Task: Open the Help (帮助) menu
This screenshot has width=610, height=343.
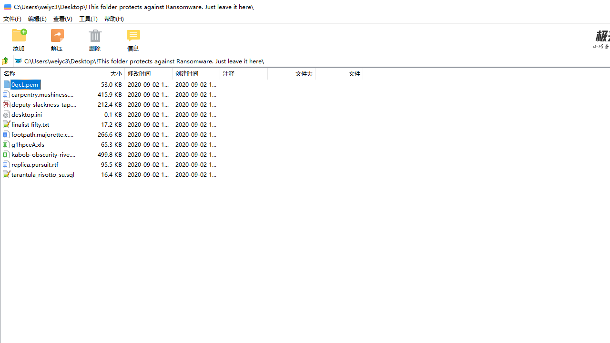Action: point(114,19)
